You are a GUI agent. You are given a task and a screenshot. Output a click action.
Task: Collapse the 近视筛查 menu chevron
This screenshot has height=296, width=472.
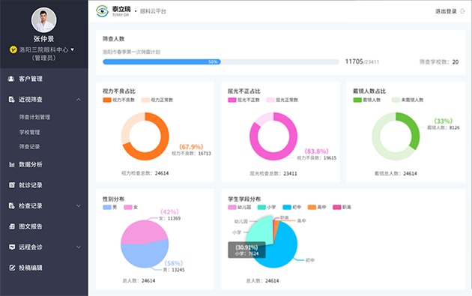(79, 100)
